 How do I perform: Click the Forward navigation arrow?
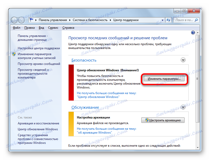point(21,20)
